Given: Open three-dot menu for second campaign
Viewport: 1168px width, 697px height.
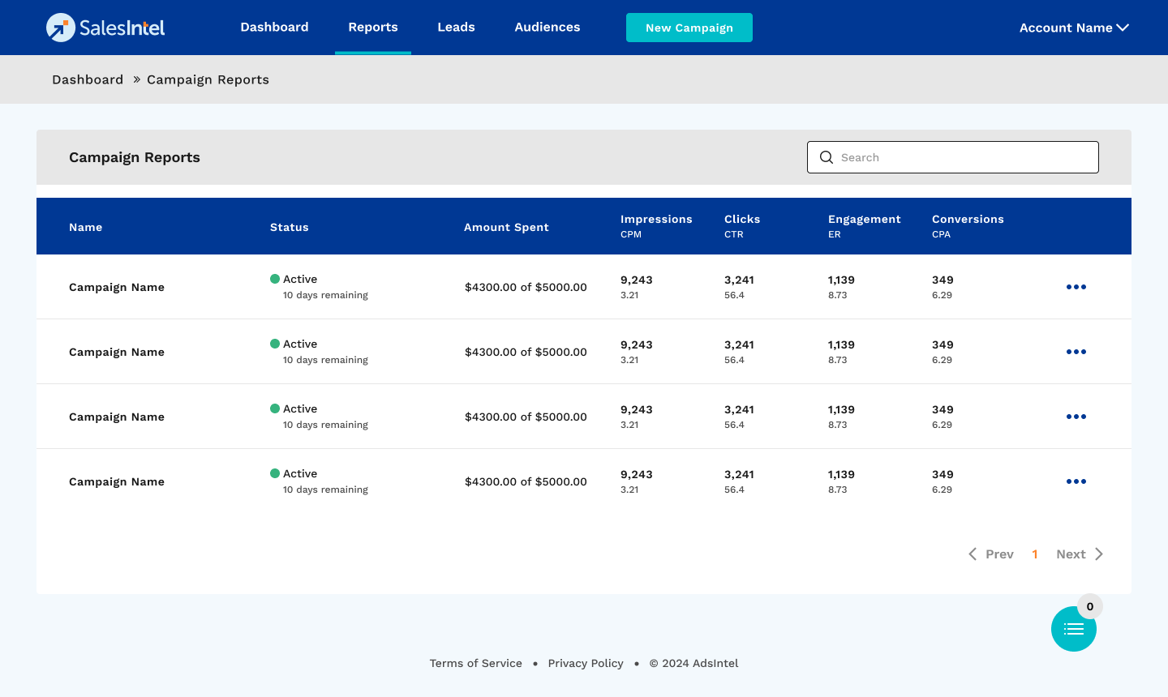Looking at the screenshot, I should 1076,352.
